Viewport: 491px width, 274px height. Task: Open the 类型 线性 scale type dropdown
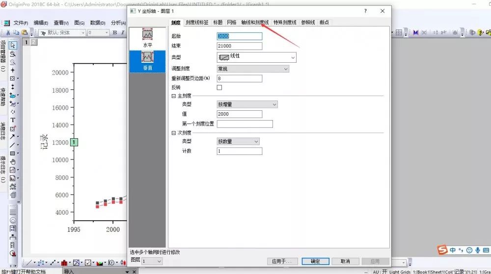pyautogui.click(x=256, y=57)
